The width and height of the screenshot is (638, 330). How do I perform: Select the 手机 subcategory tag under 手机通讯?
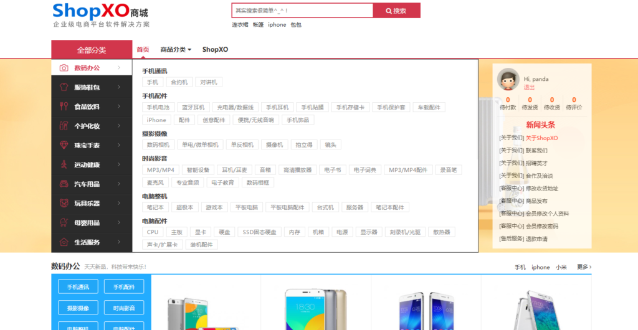[x=153, y=82]
